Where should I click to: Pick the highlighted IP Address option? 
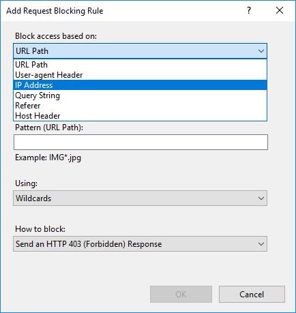click(140, 85)
